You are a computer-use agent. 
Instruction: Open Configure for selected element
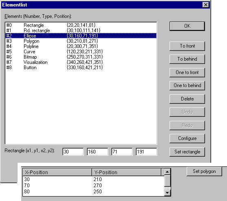(x=187, y=138)
